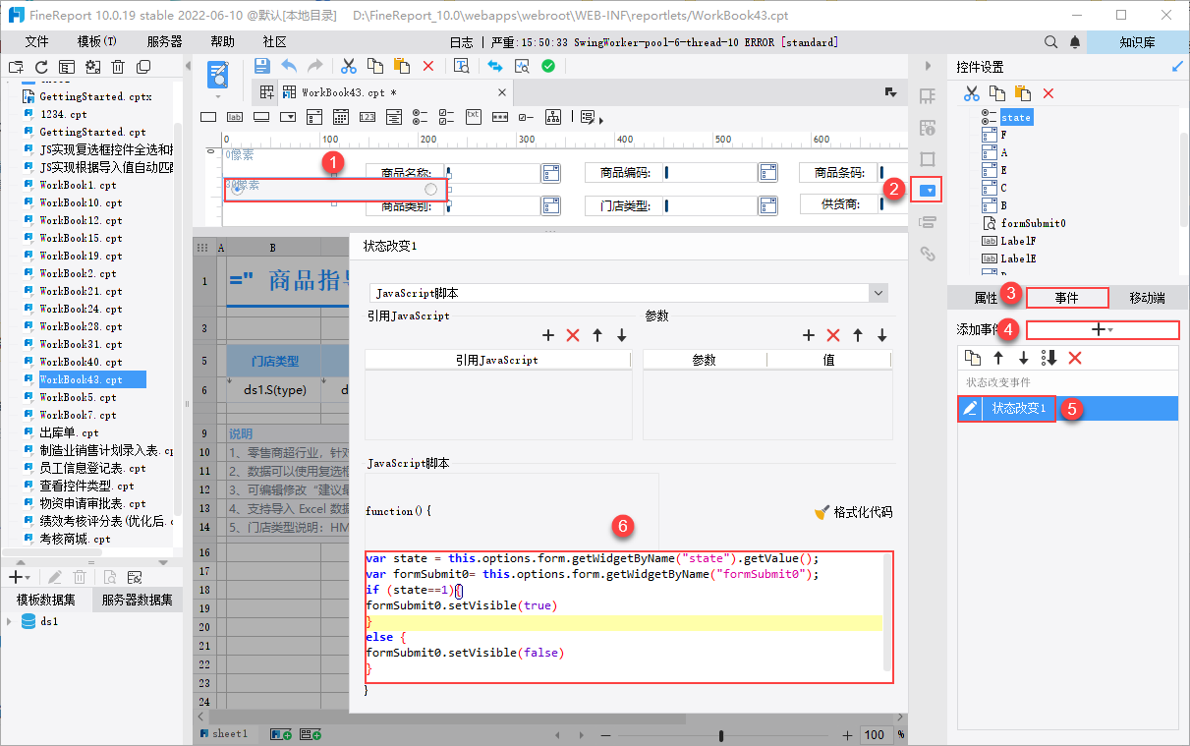
Task: Open 出库单.cpt in file list
Action: (x=69, y=432)
